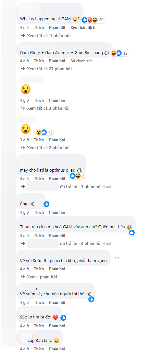Click reaction icons on Gam Glory comment
Viewport: 162px width, 352px height.
(119, 53)
